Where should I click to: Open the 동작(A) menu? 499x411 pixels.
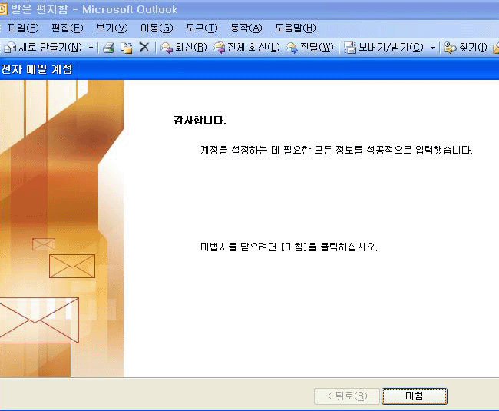tap(246, 28)
